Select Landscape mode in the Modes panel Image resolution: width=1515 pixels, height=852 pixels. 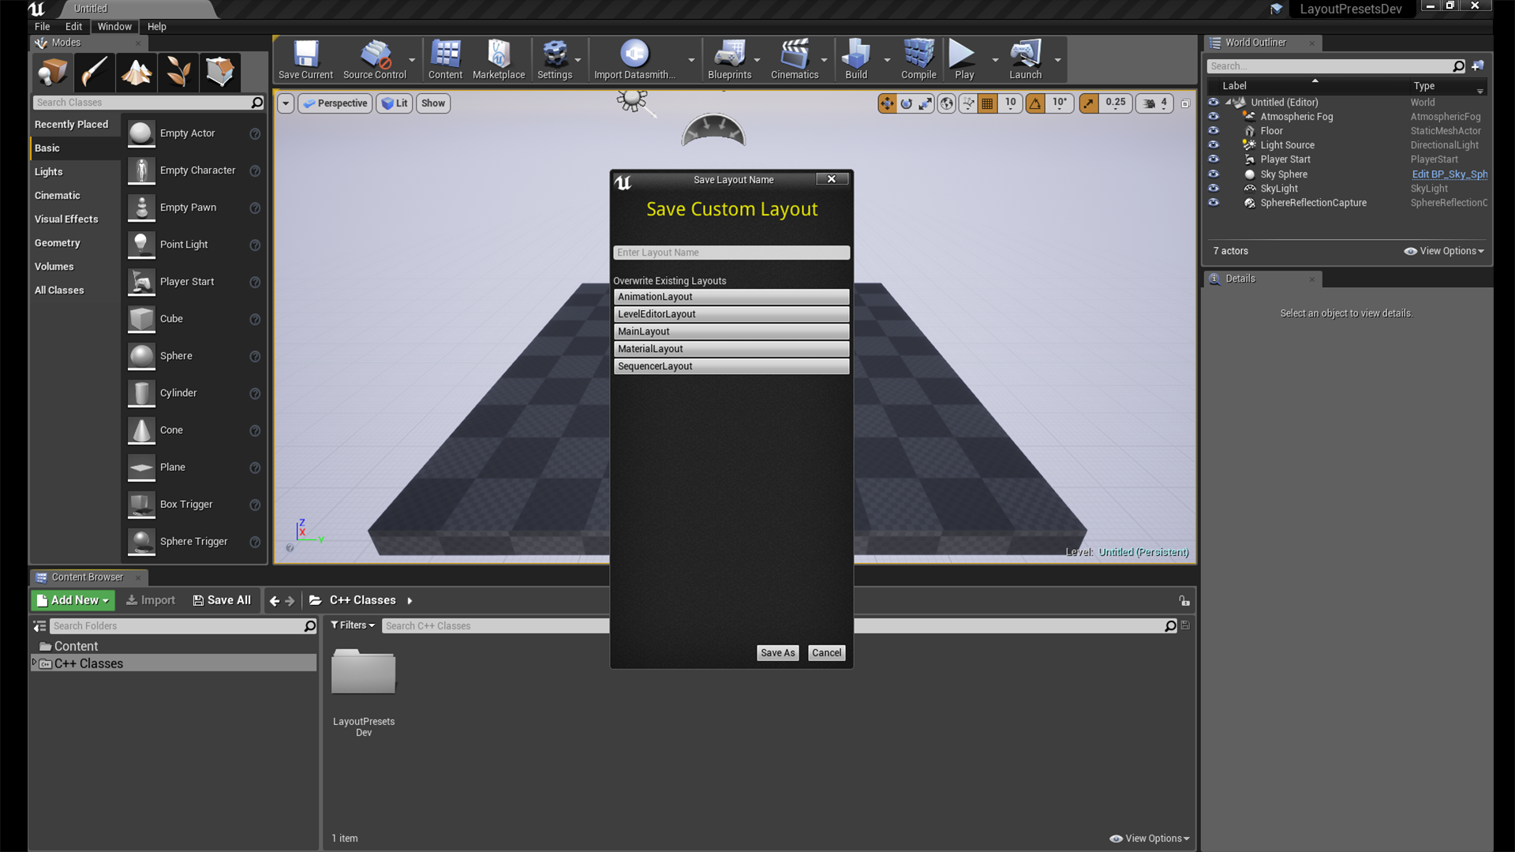tap(136, 72)
